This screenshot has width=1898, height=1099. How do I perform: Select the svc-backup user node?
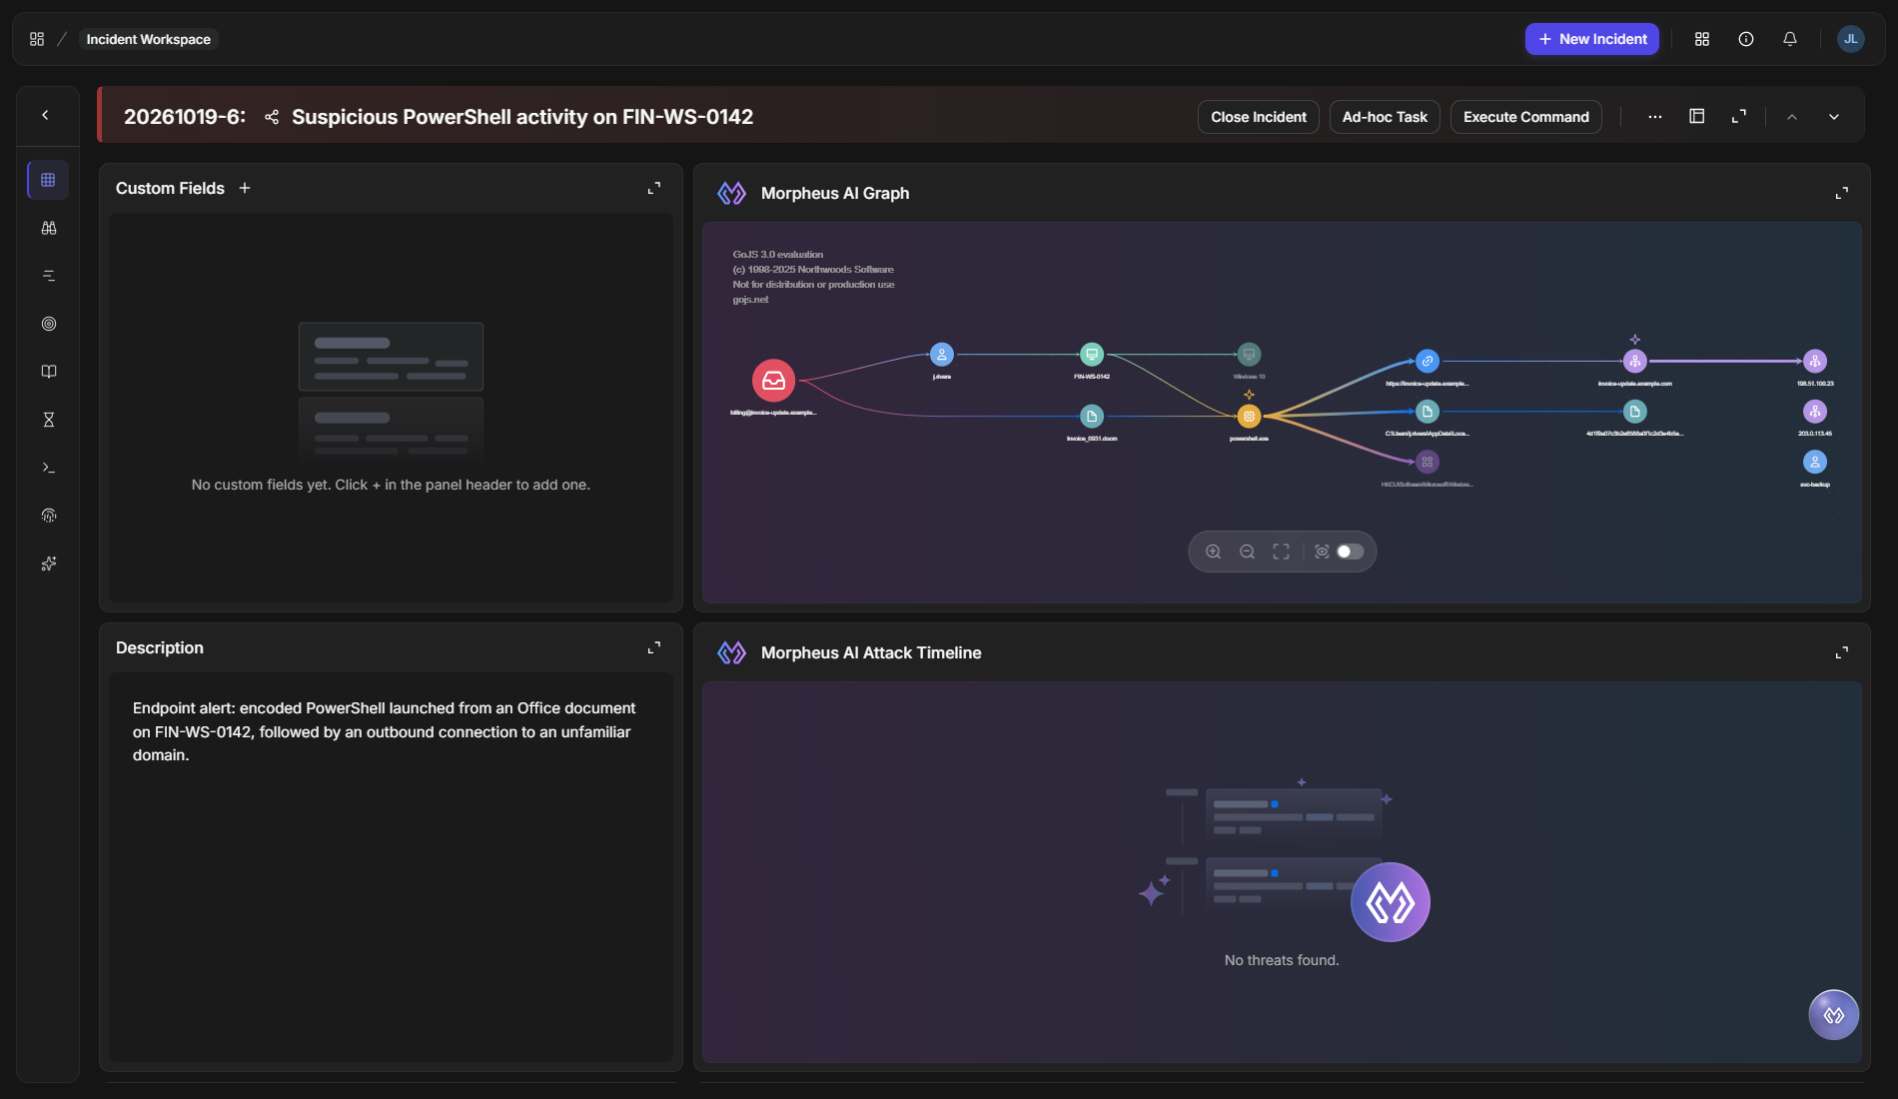click(1815, 462)
